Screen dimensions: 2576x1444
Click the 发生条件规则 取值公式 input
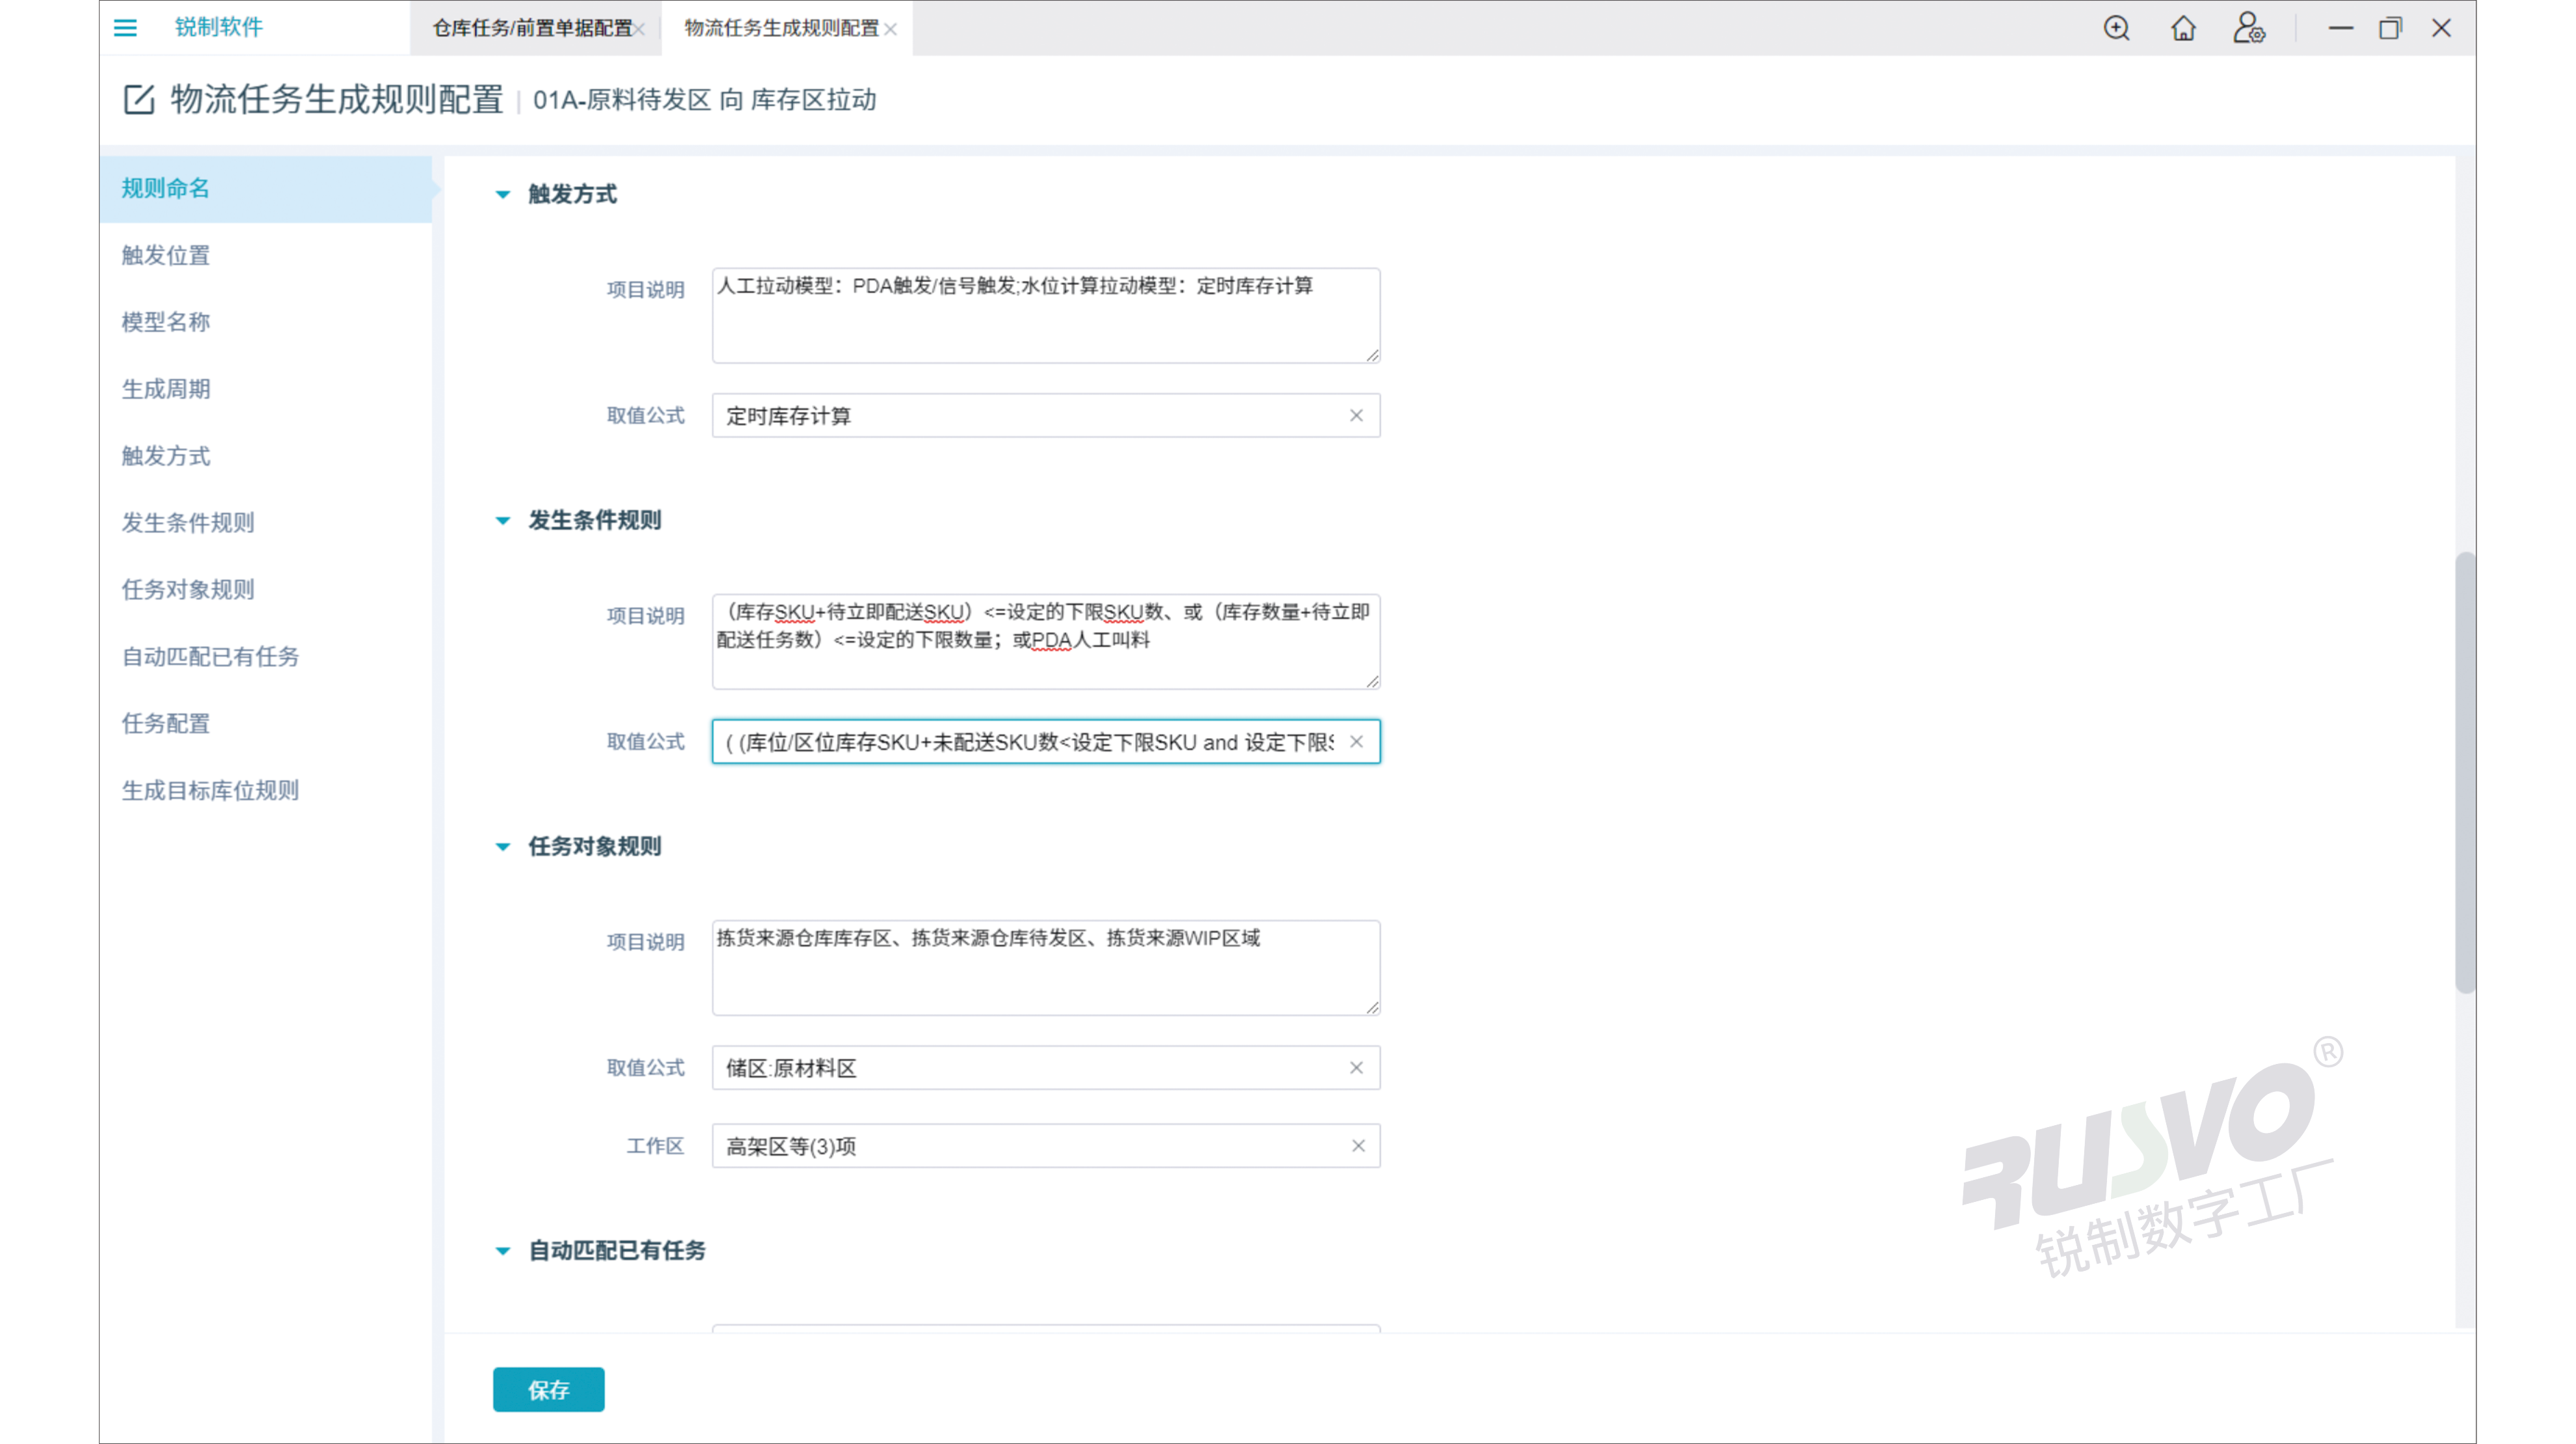click(x=1030, y=741)
